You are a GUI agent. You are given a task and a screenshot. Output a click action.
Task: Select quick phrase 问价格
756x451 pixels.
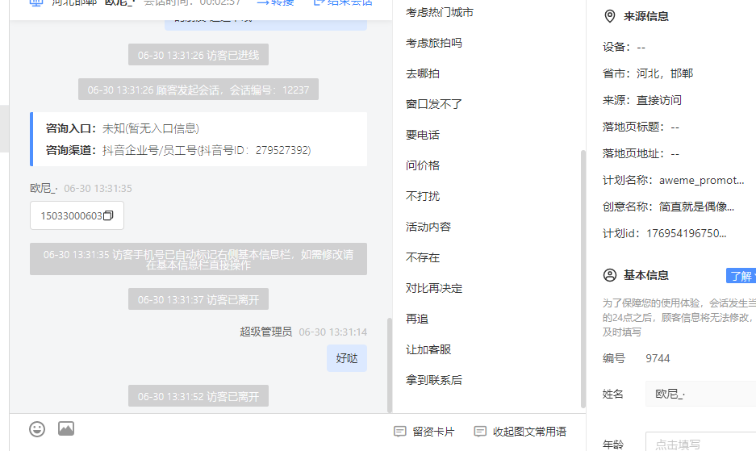coord(422,165)
